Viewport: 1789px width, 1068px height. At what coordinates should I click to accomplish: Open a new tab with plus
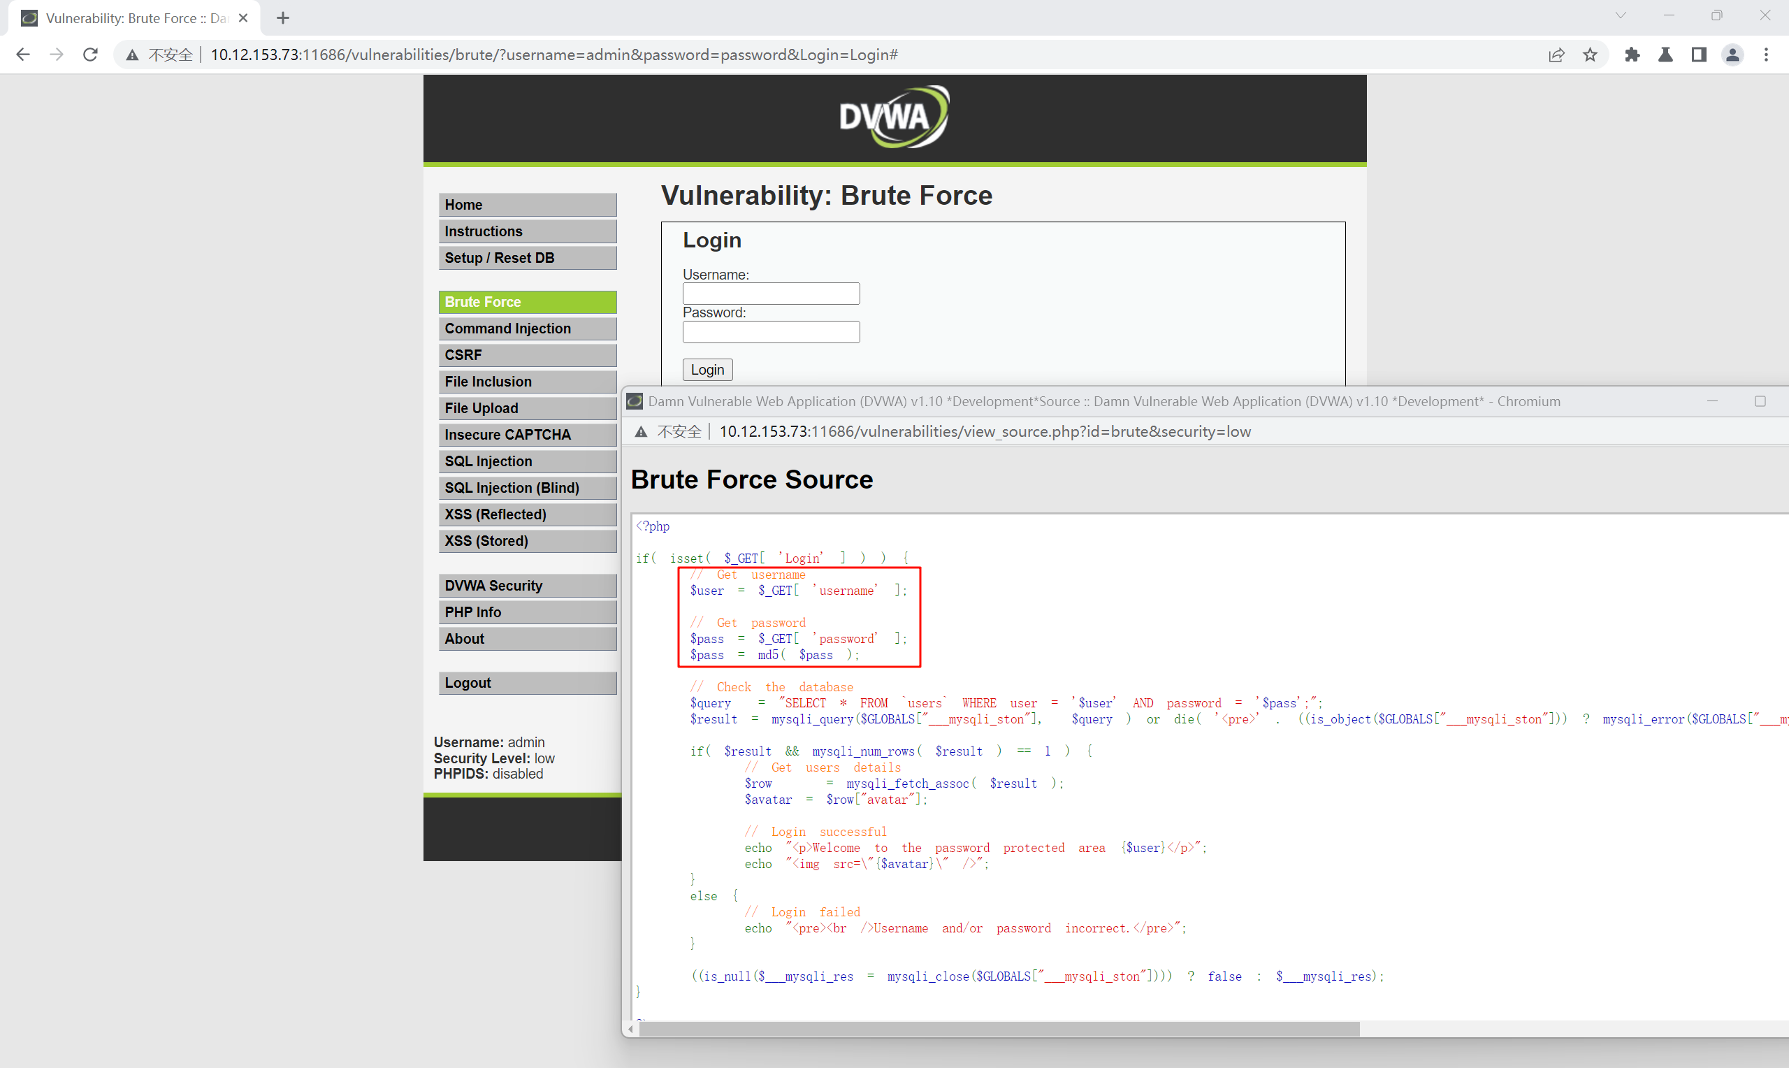[x=283, y=18]
